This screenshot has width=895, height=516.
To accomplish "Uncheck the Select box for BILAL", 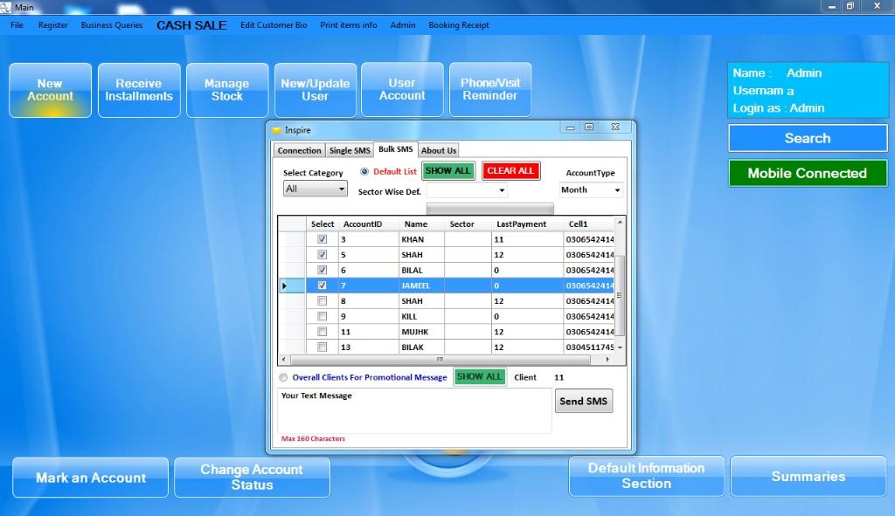I will point(322,271).
